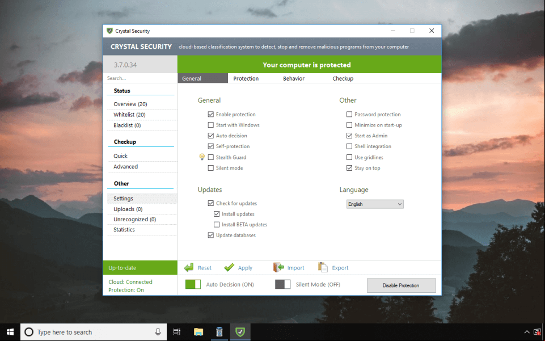Screen dimensions: 545x341
Task: Click the trash bin taskbar app icon
Action: (219, 332)
